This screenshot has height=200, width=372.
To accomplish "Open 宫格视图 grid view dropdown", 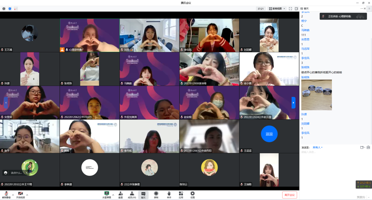I will [x=277, y=9].
